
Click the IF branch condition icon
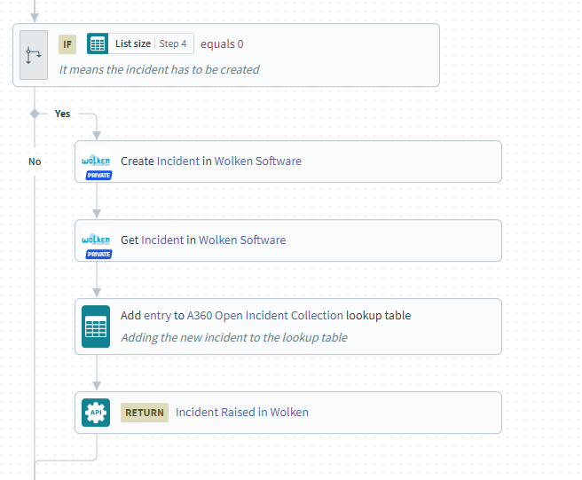(x=34, y=55)
